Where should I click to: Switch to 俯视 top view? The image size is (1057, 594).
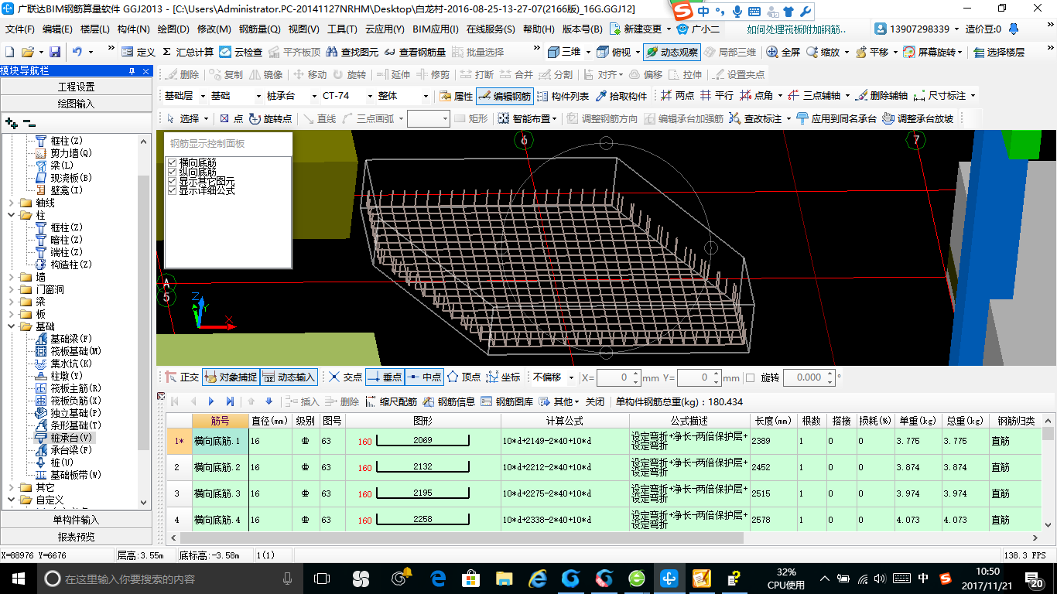(x=616, y=52)
